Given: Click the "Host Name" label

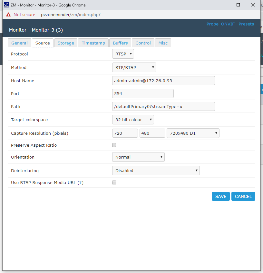Looking at the screenshot, I should 23,81.
